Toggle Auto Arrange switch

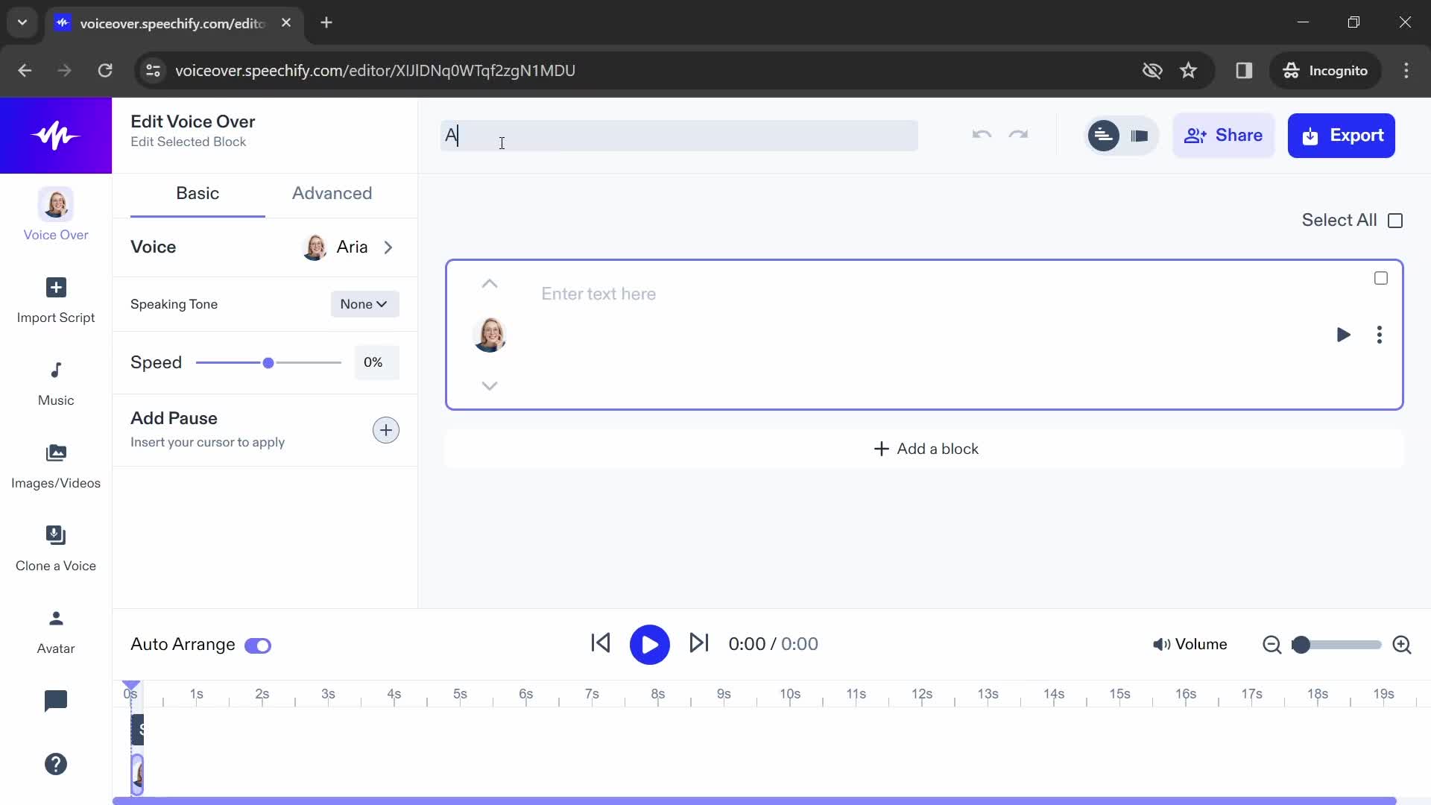click(x=257, y=645)
